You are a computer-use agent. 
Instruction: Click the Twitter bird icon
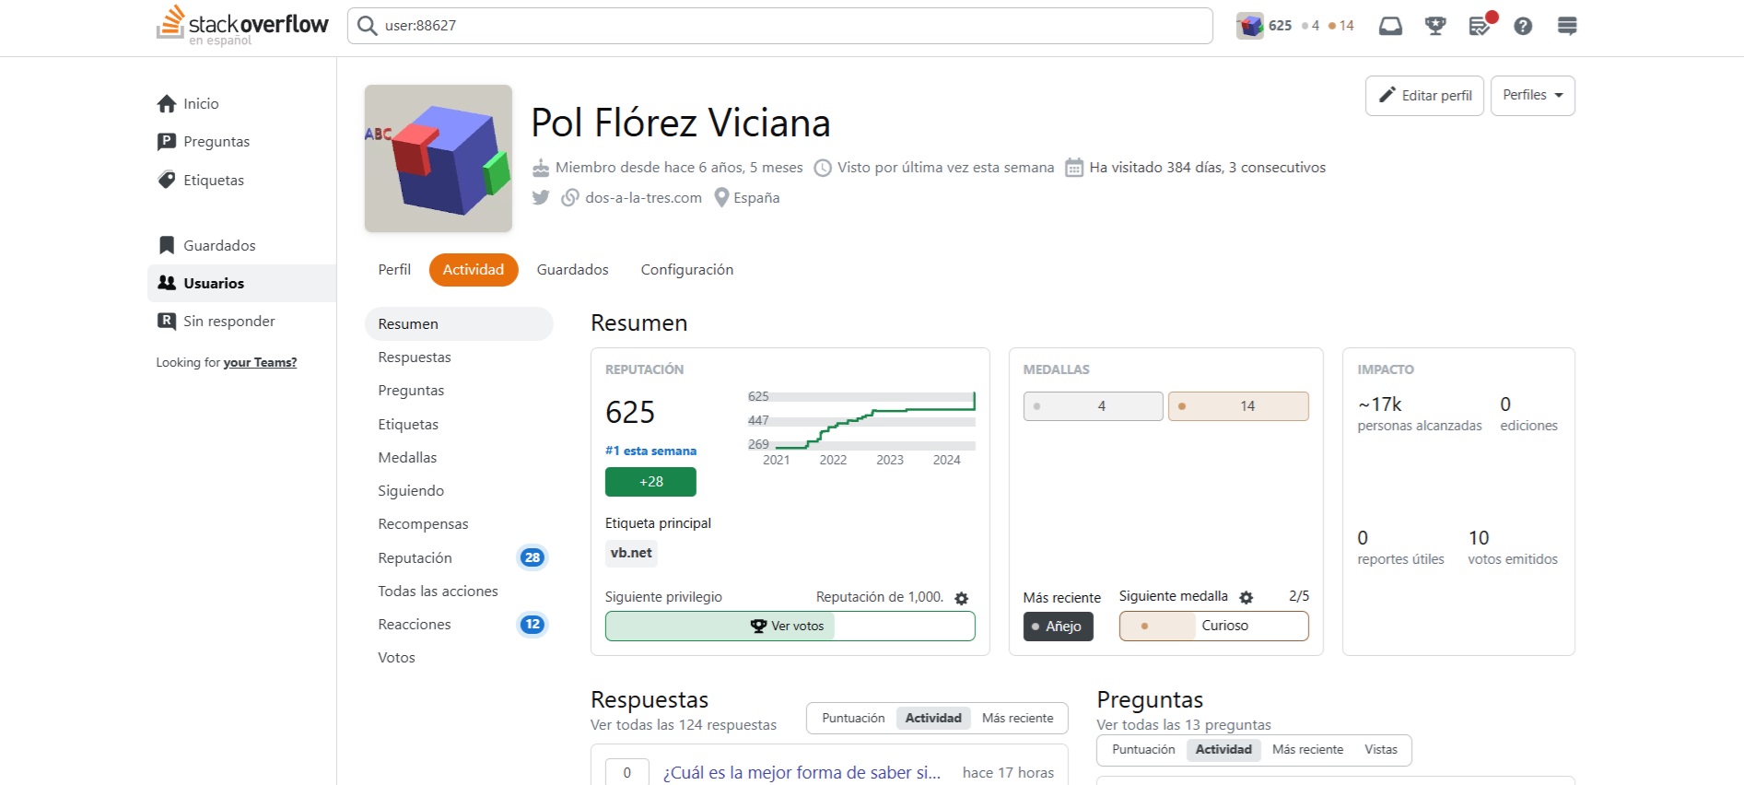(x=541, y=197)
